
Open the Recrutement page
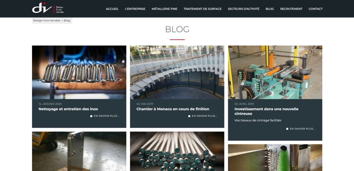[291, 9]
